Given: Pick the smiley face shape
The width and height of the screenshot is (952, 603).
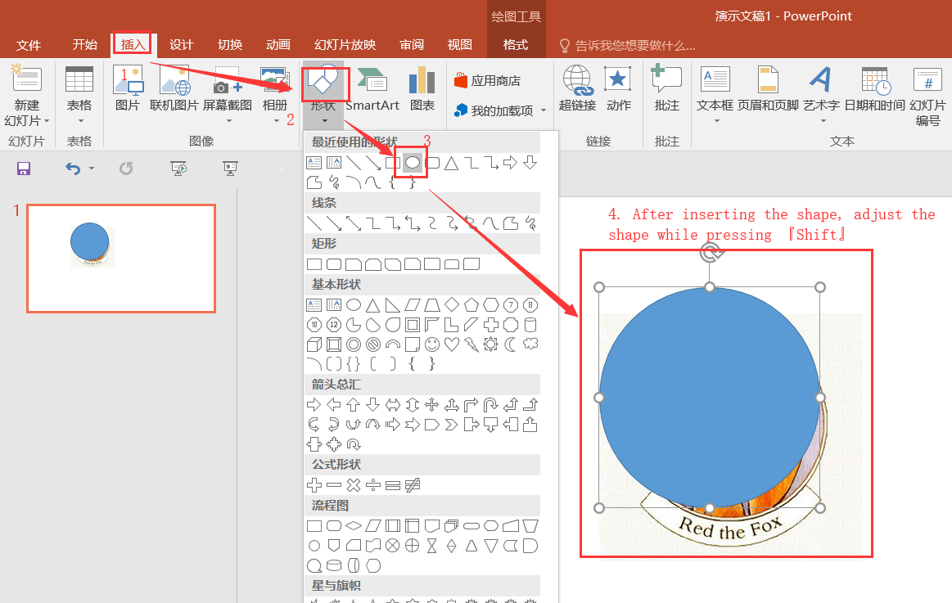Looking at the screenshot, I should [431, 344].
